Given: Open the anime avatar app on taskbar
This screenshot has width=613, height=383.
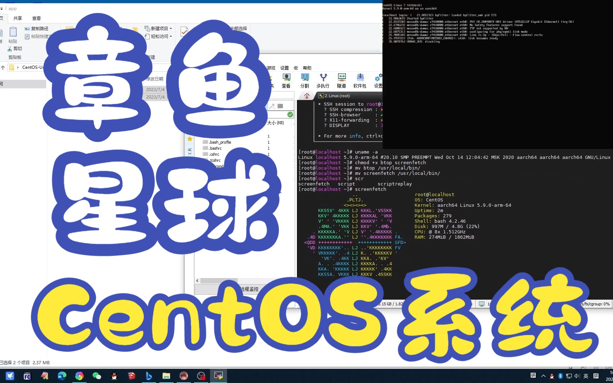Looking at the screenshot, I should [x=184, y=376].
